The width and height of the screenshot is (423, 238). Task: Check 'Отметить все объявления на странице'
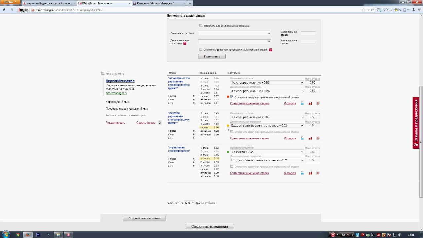(201, 26)
